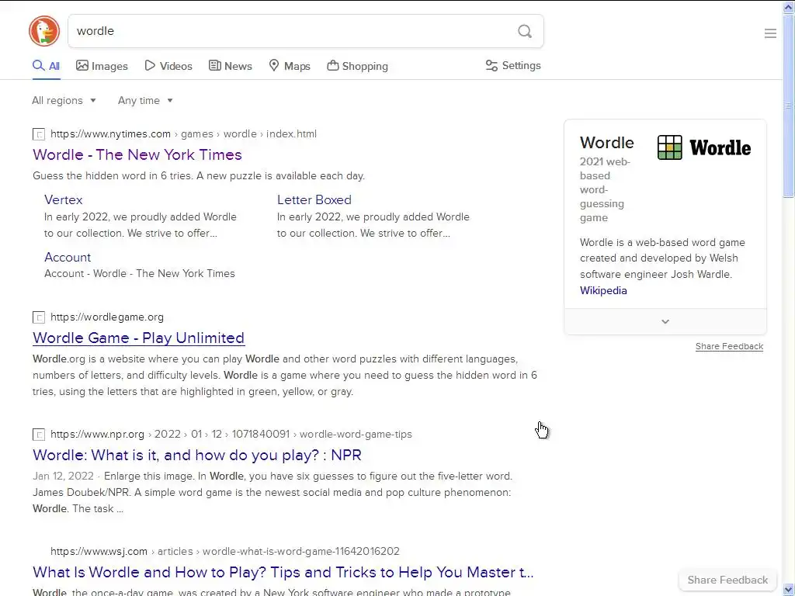The height and width of the screenshot is (596, 795).
Task: Click the npr.org result favicon
Action: (x=39, y=435)
